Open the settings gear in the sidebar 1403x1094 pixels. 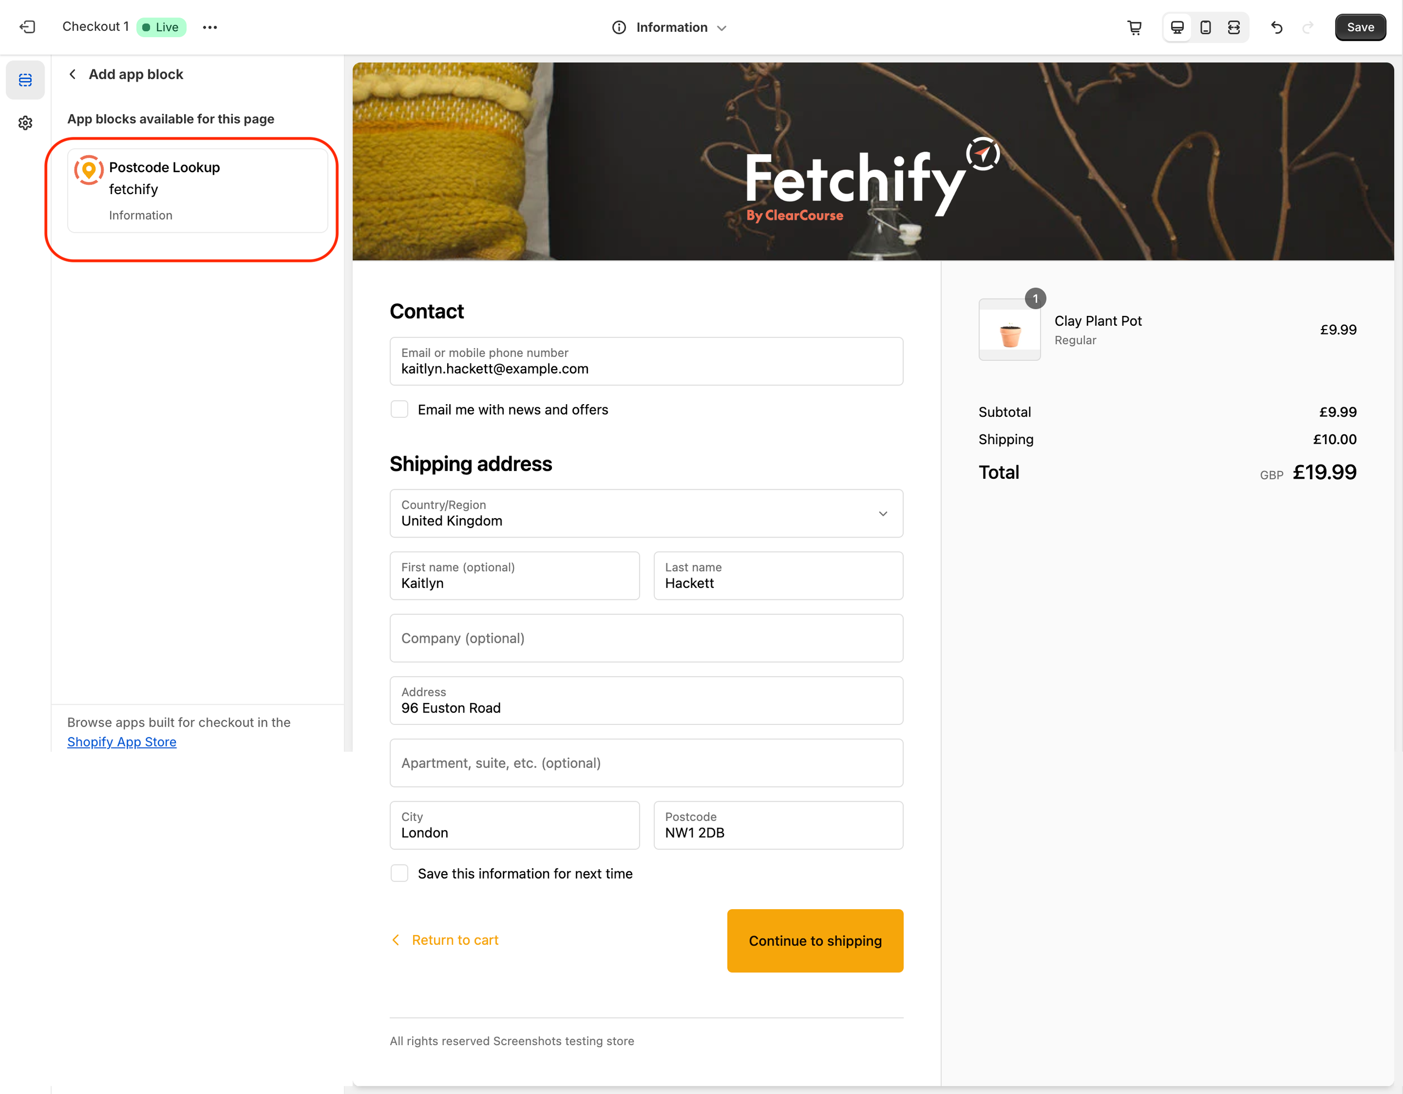point(25,123)
